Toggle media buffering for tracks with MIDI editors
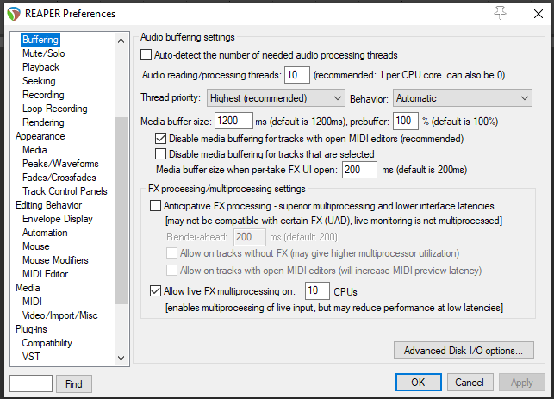Viewport: 554px width, 399px height. pos(160,139)
